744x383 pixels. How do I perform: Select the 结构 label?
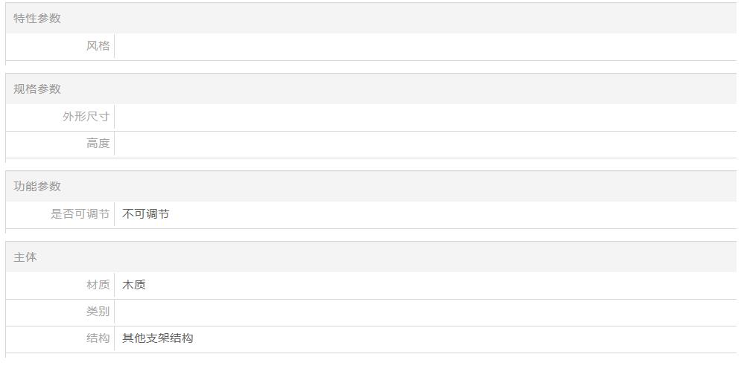[x=98, y=338]
